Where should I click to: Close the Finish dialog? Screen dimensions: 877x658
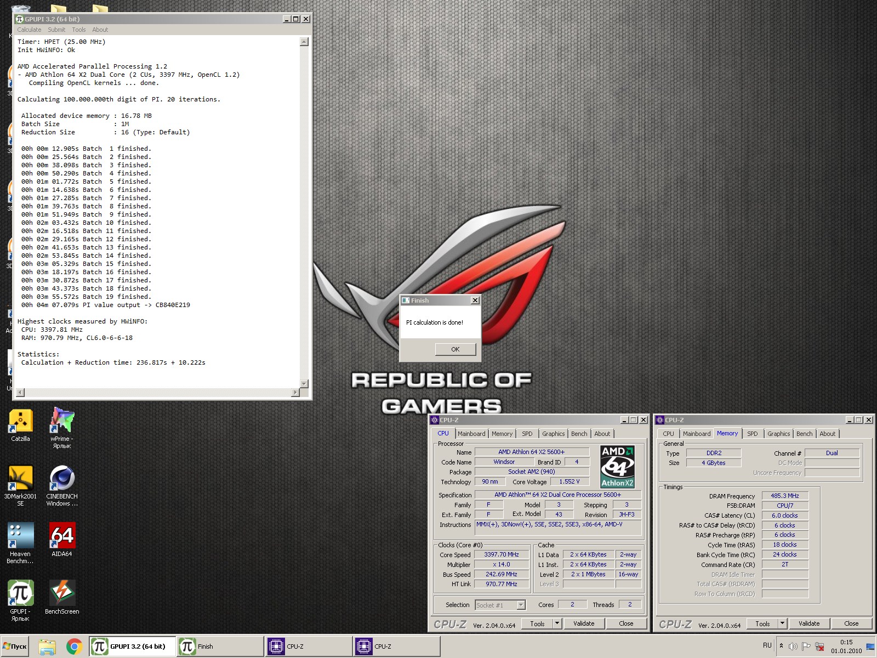coord(475,300)
